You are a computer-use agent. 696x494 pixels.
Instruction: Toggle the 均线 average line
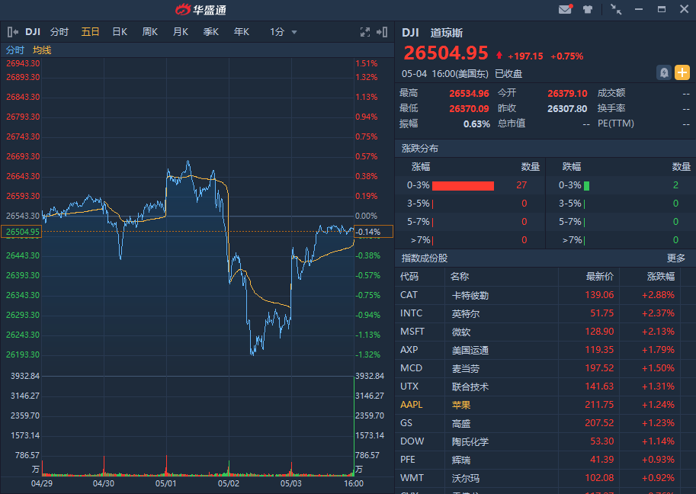click(x=42, y=50)
